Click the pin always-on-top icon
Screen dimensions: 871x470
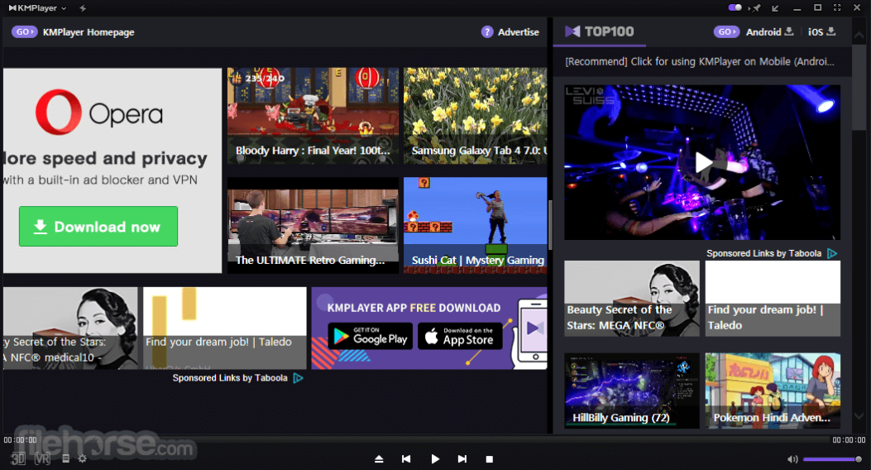pos(754,7)
